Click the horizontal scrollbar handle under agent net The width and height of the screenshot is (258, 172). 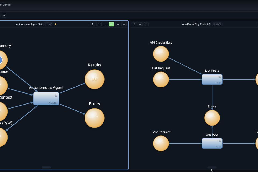point(46,167)
